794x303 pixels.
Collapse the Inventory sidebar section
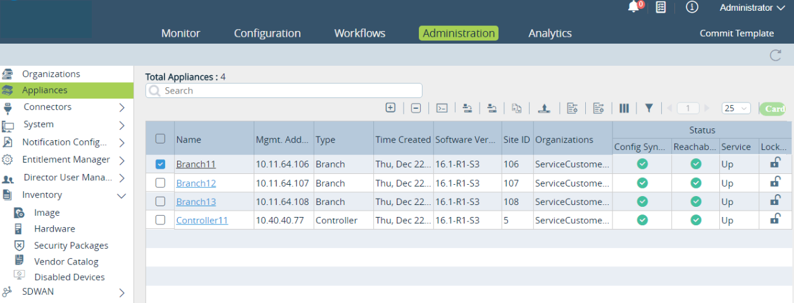(x=122, y=195)
